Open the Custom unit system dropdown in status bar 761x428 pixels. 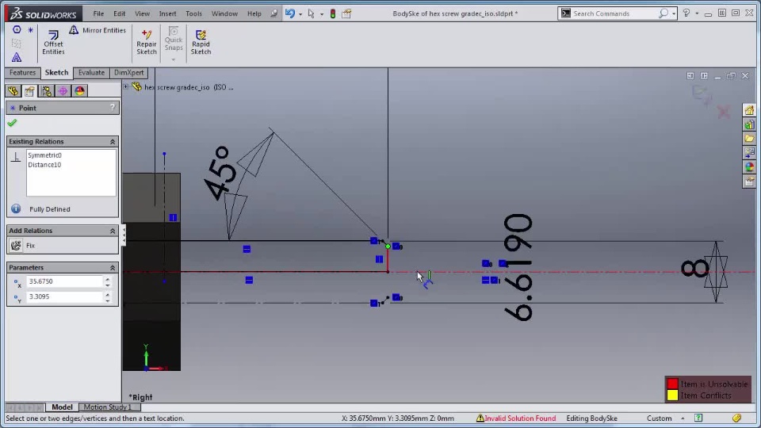[683, 418]
